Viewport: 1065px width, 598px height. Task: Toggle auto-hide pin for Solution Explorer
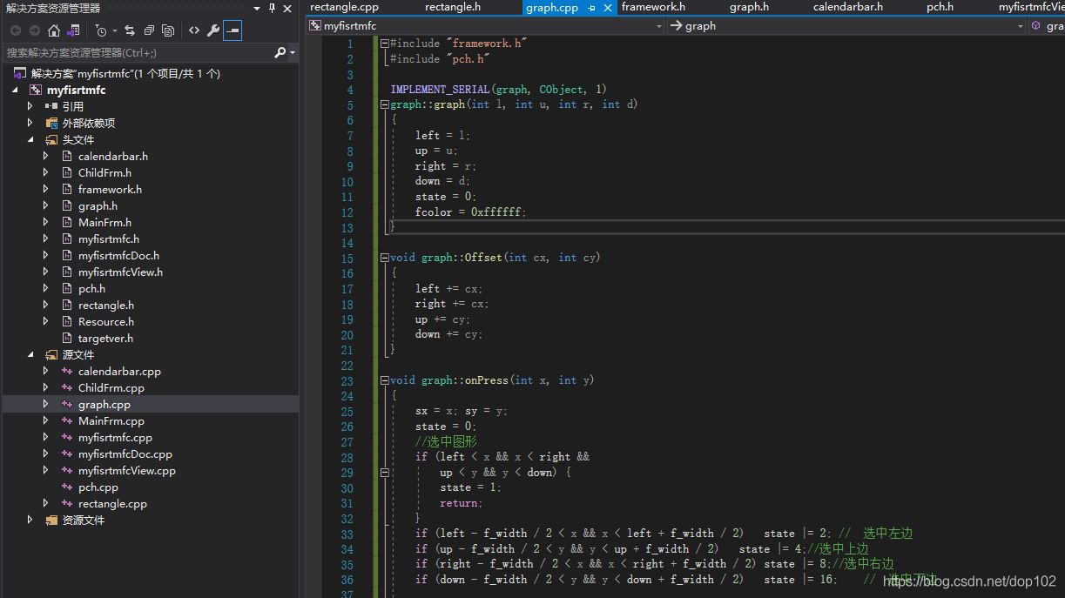pyautogui.click(x=272, y=8)
